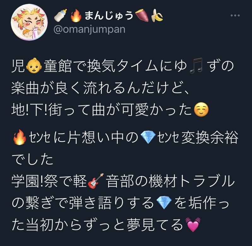Image resolution: width=252 pixels, height=246 pixels.
Task: Click the fire emoji beside まんじゅう name
Action: (76, 15)
